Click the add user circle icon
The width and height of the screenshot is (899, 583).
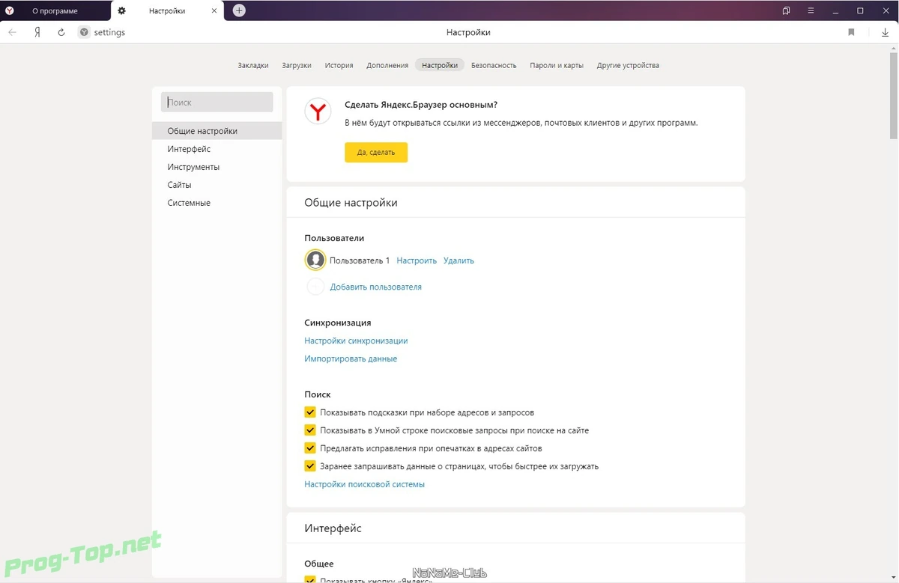coord(315,287)
